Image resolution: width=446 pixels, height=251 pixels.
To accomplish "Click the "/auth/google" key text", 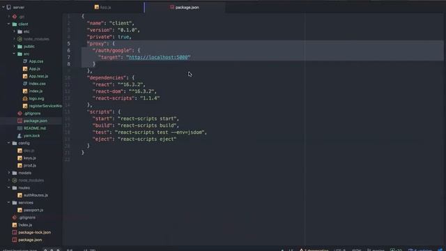I will (x=113, y=50).
